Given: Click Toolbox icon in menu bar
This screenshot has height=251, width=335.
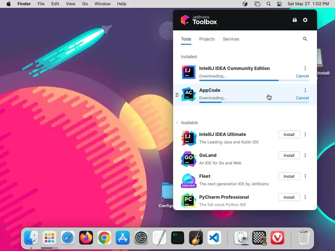Looking at the screenshot, I should pyautogui.click(x=245, y=4).
